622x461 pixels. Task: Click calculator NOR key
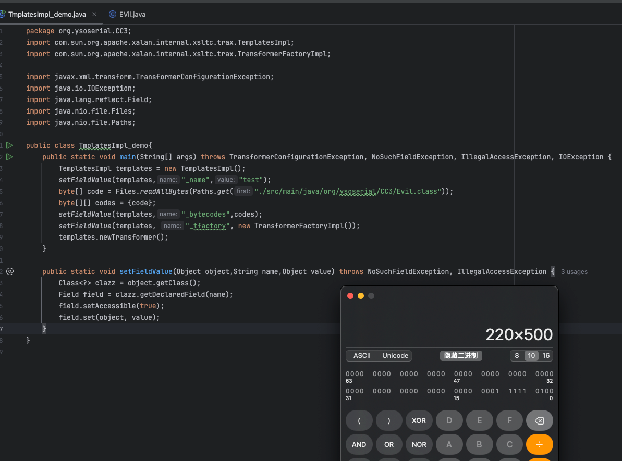419,445
